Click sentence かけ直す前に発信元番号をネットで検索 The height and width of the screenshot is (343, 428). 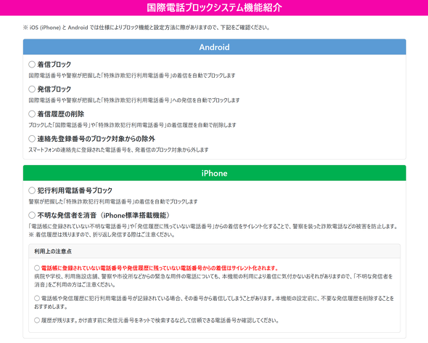pos(178,320)
